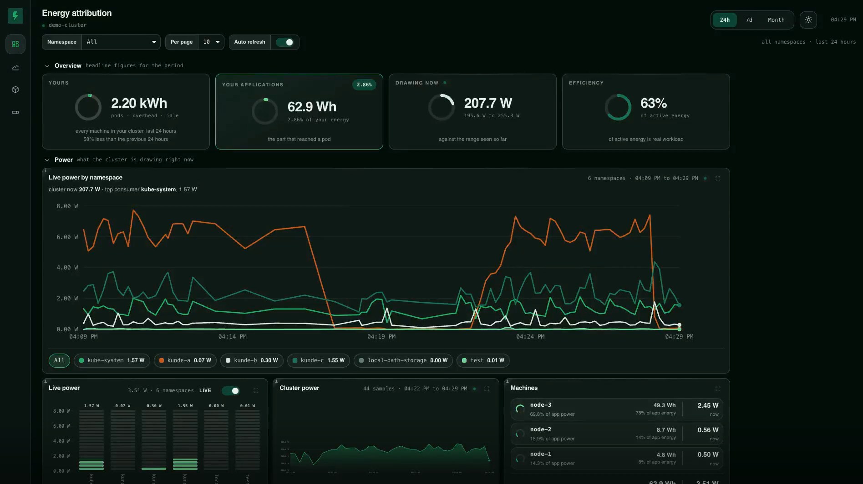Click the Your Applications donut gauge

[x=265, y=111]
